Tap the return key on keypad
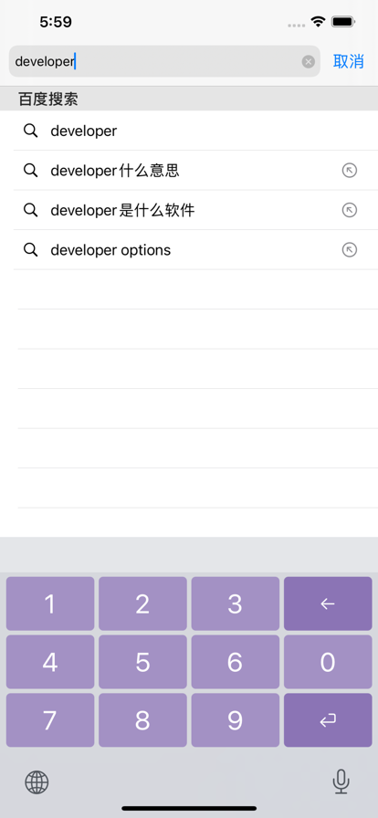The image size is (378, 818). point(328,720)
